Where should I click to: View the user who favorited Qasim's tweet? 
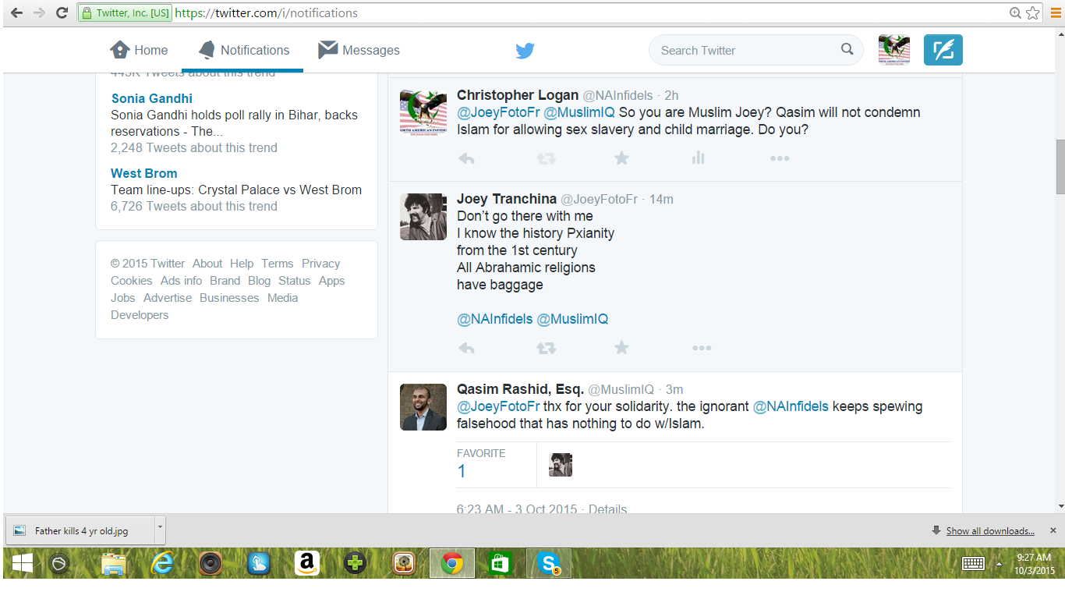pos(561,465)
